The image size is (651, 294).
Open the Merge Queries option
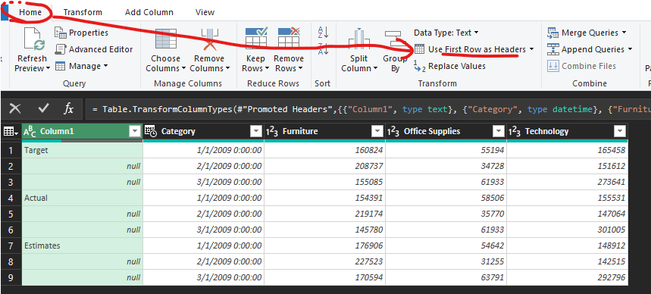587,33
